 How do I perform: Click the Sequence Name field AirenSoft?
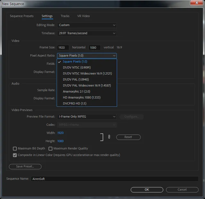pyautogui.click(x=115, y=179)
